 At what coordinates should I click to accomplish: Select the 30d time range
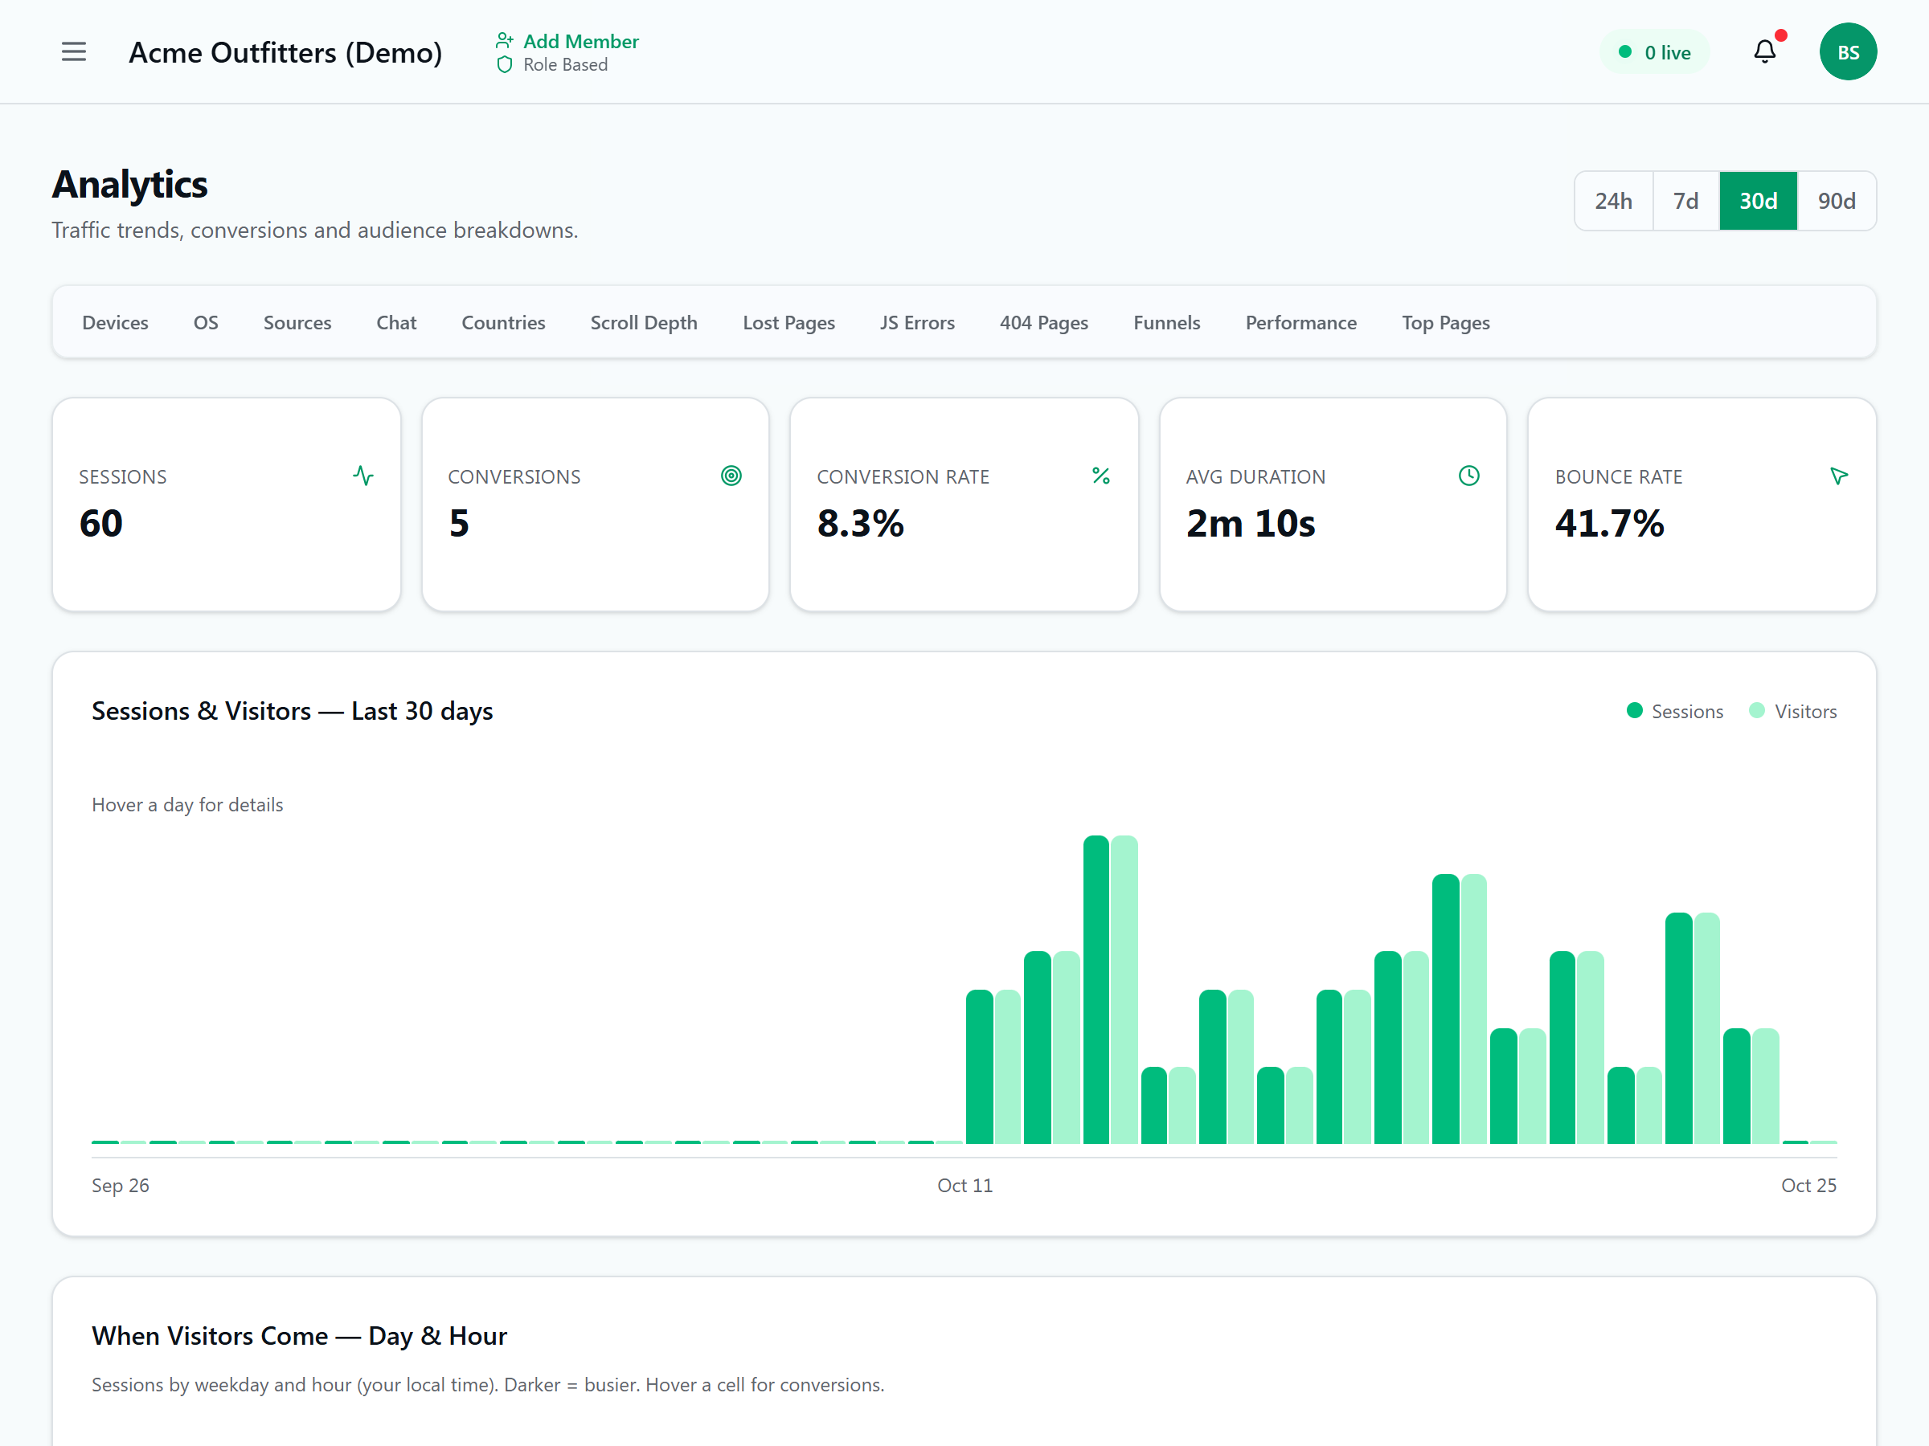point(1758,202)
